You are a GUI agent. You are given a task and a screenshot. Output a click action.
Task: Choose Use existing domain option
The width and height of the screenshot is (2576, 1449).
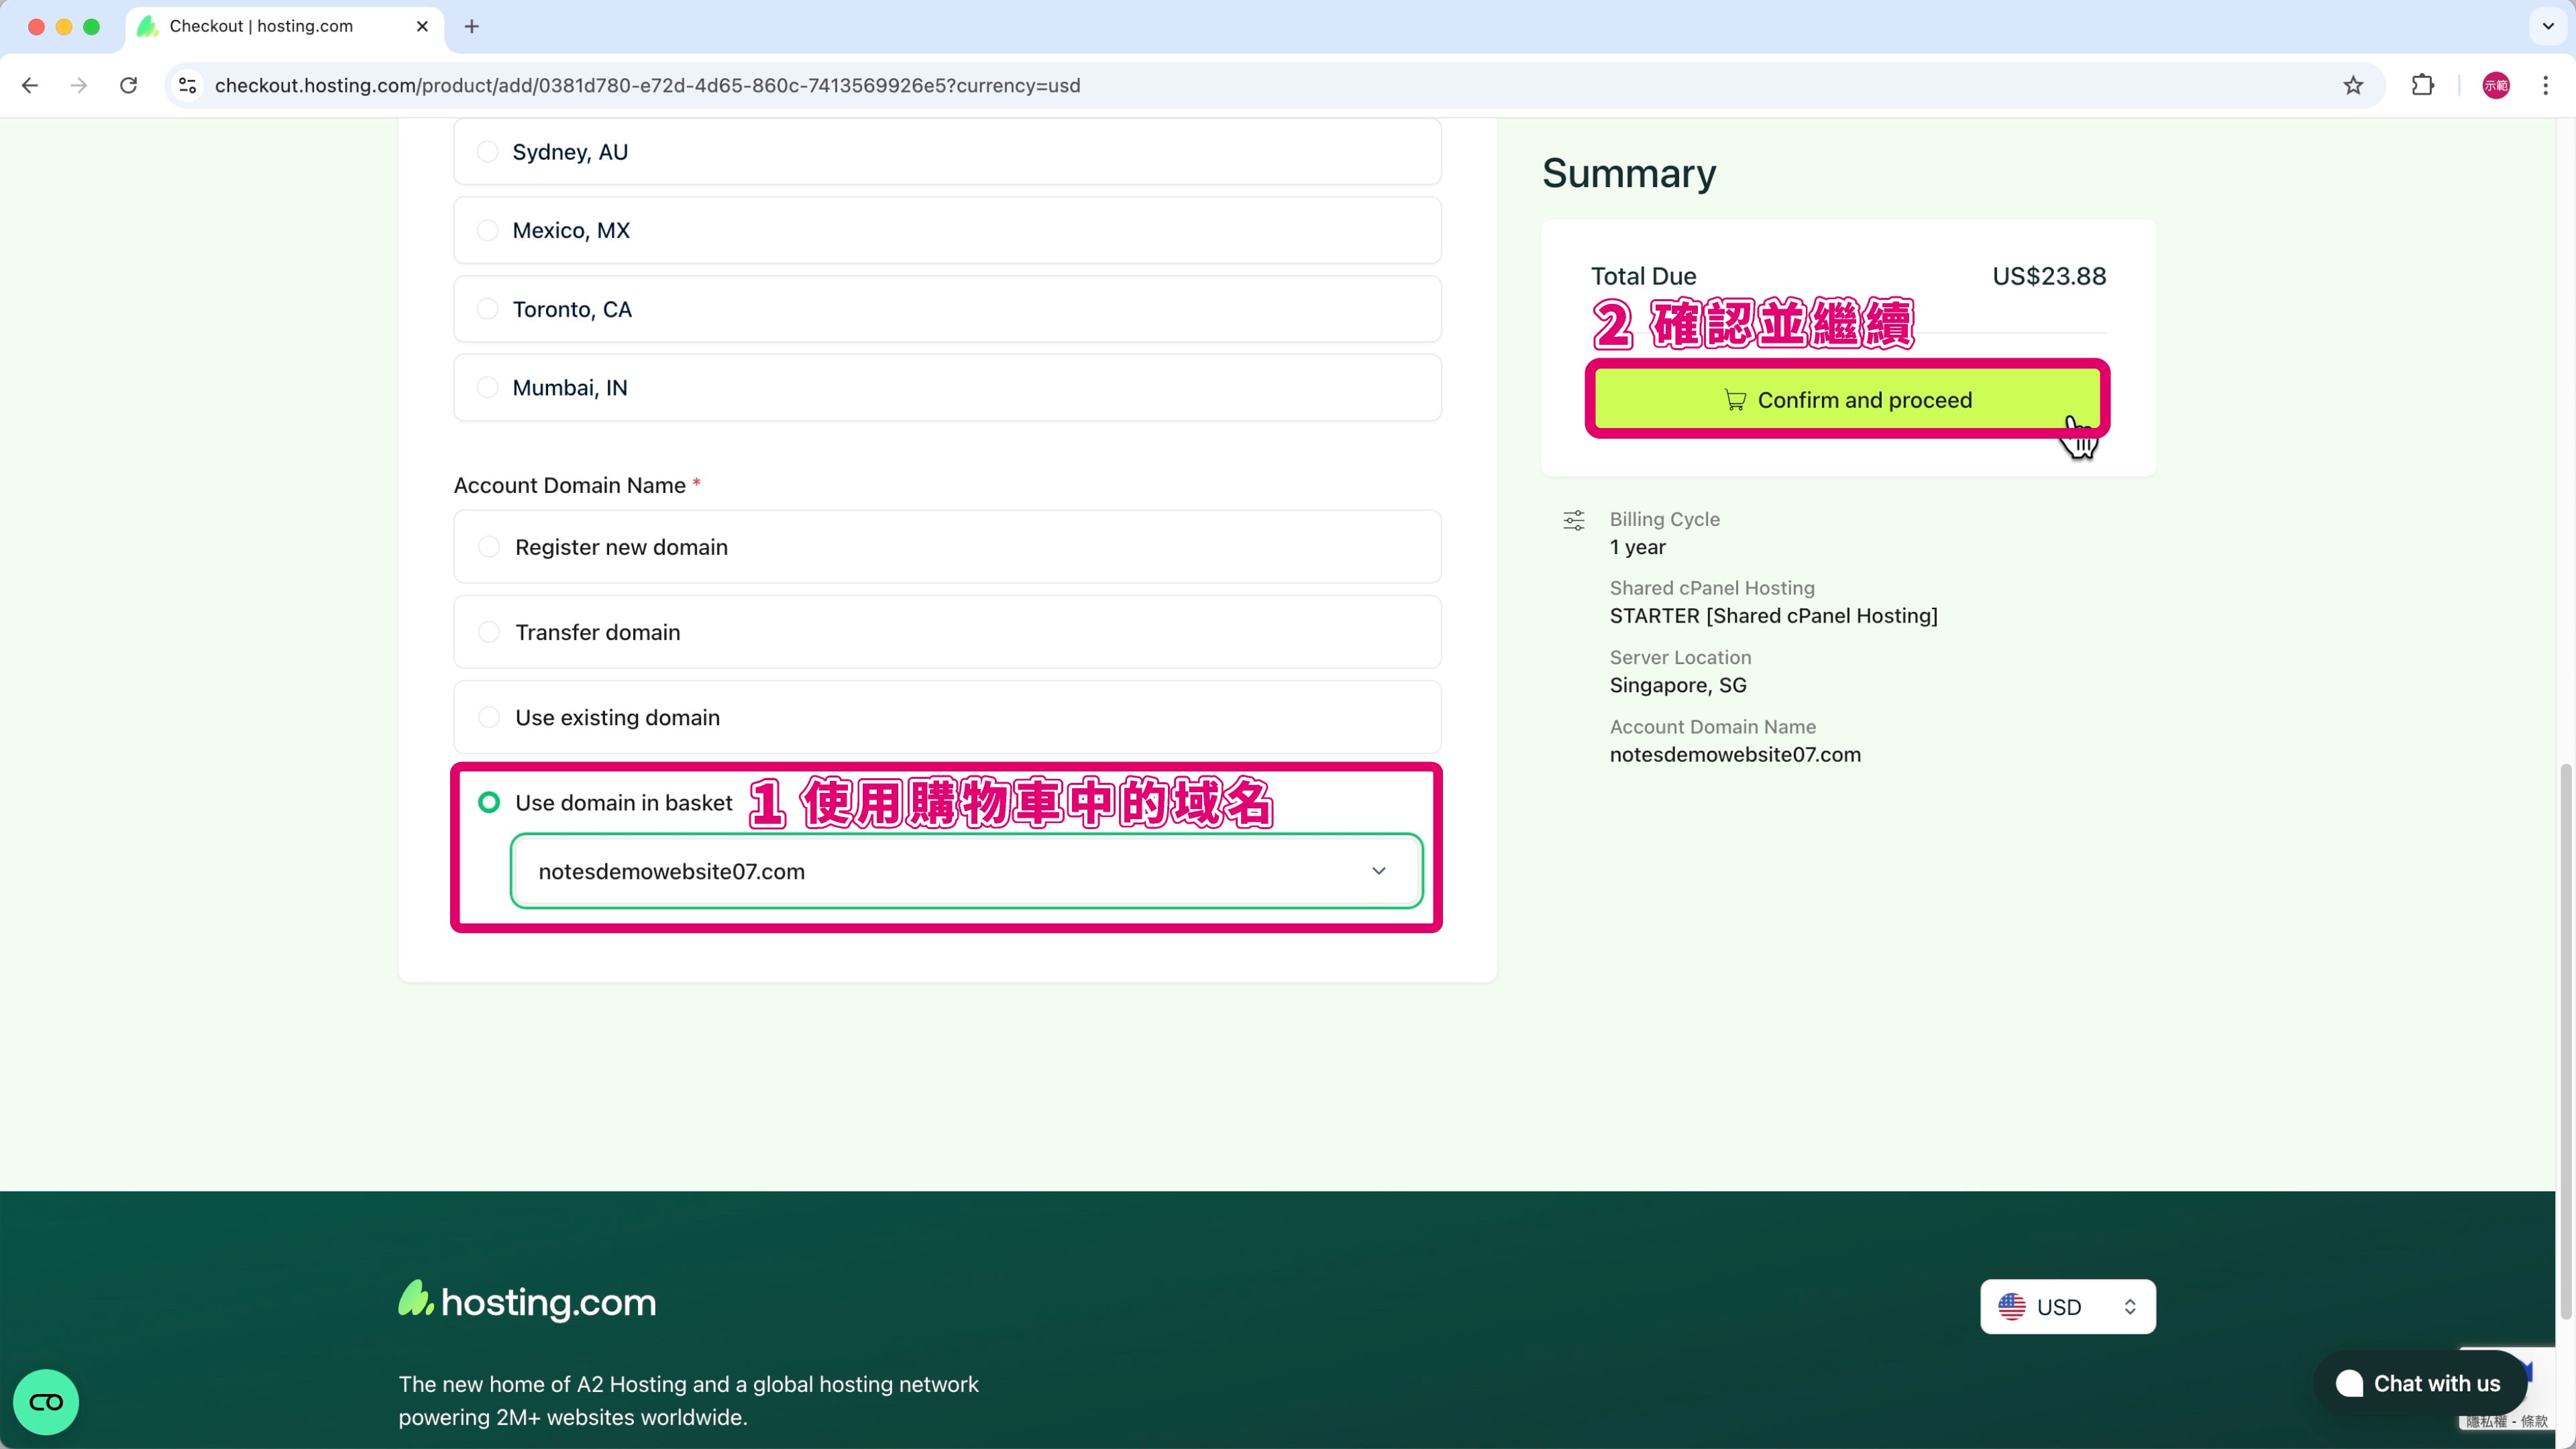coord(489,717)
